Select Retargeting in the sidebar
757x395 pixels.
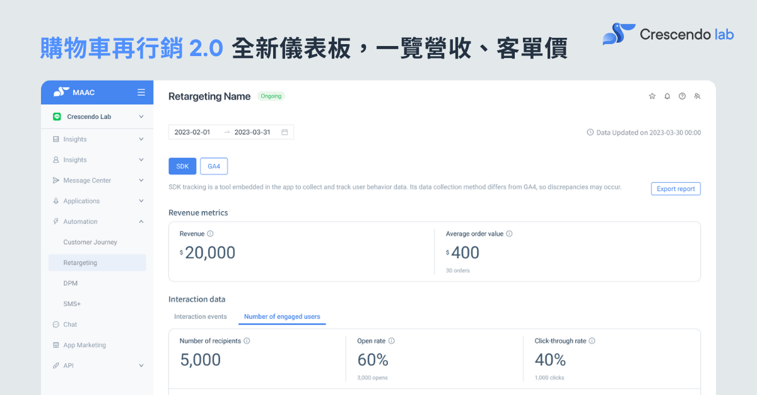coord(97,263)
